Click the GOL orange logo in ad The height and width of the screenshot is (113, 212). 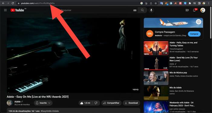(150, 34)
